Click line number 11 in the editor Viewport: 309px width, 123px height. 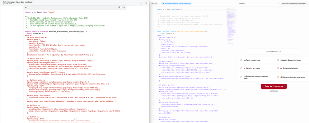tap(154, 31)
